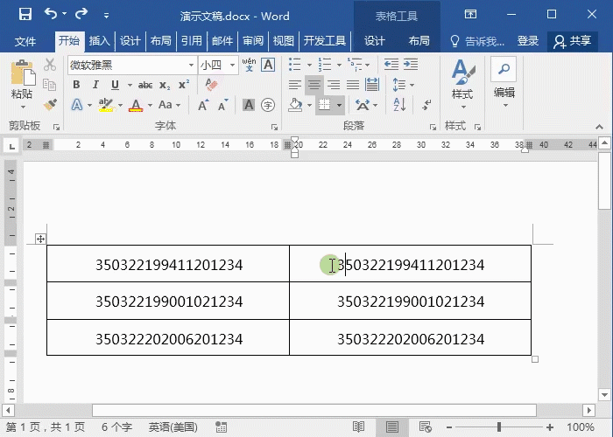The width and height of the screenshot is (613, 437).
Task: Increase font size with A up
Action: 203,105
